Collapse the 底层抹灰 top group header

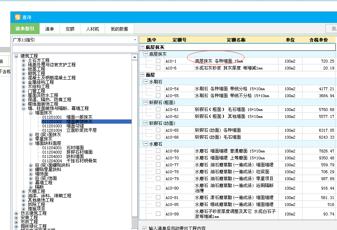(142, 47)
